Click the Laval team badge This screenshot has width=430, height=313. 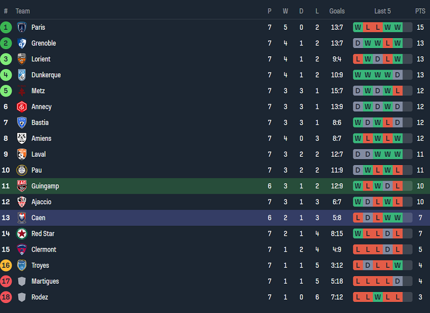coord(22,155)
